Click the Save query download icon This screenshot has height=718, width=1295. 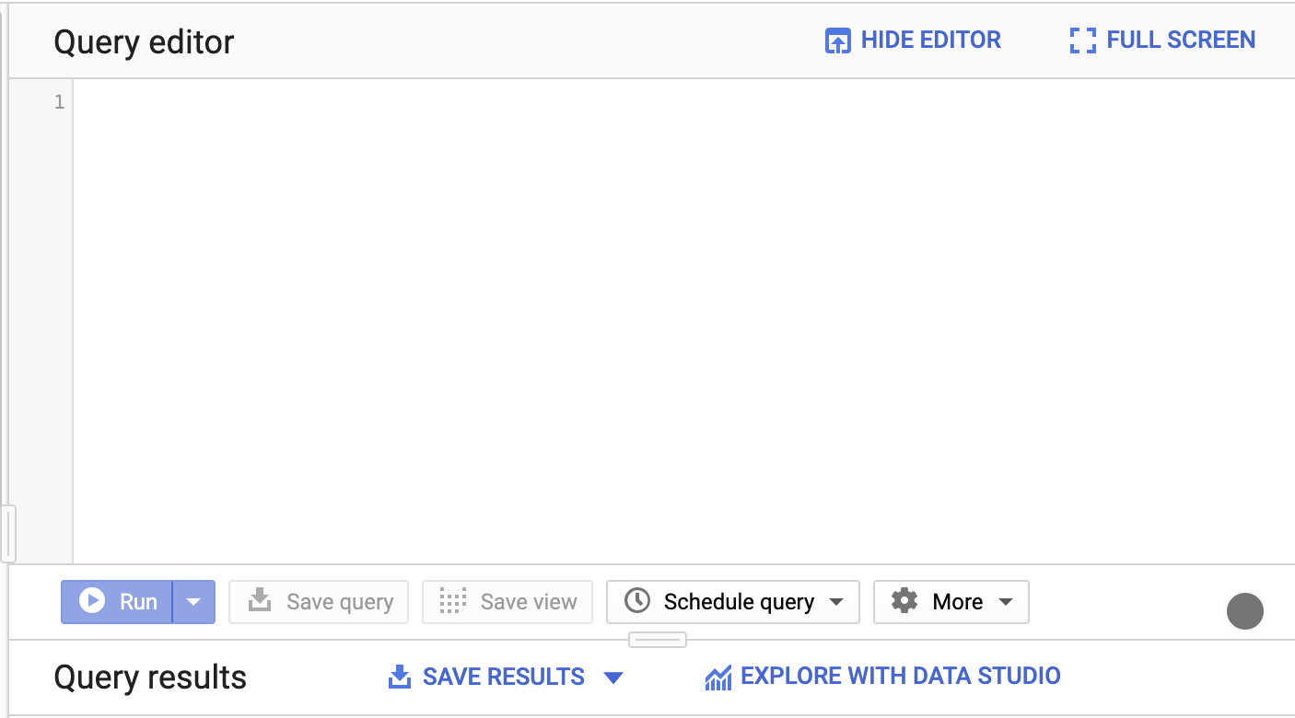tap(261, 601)
